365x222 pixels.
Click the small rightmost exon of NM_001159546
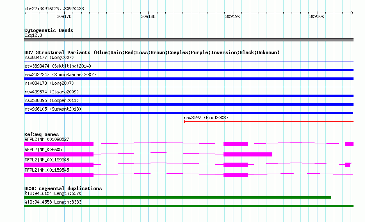[x=347, y=165]
